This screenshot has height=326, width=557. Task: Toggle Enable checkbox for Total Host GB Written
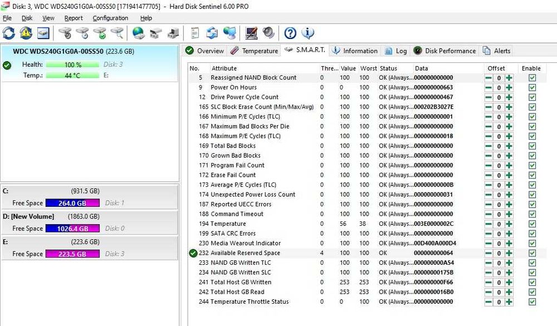pyautogui.click(x=532, y=283)
